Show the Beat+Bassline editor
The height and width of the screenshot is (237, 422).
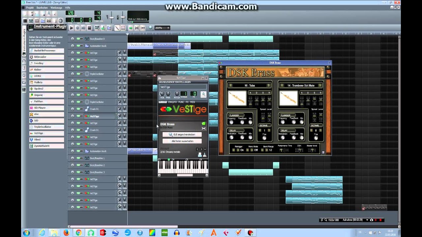tap(31, 21)
